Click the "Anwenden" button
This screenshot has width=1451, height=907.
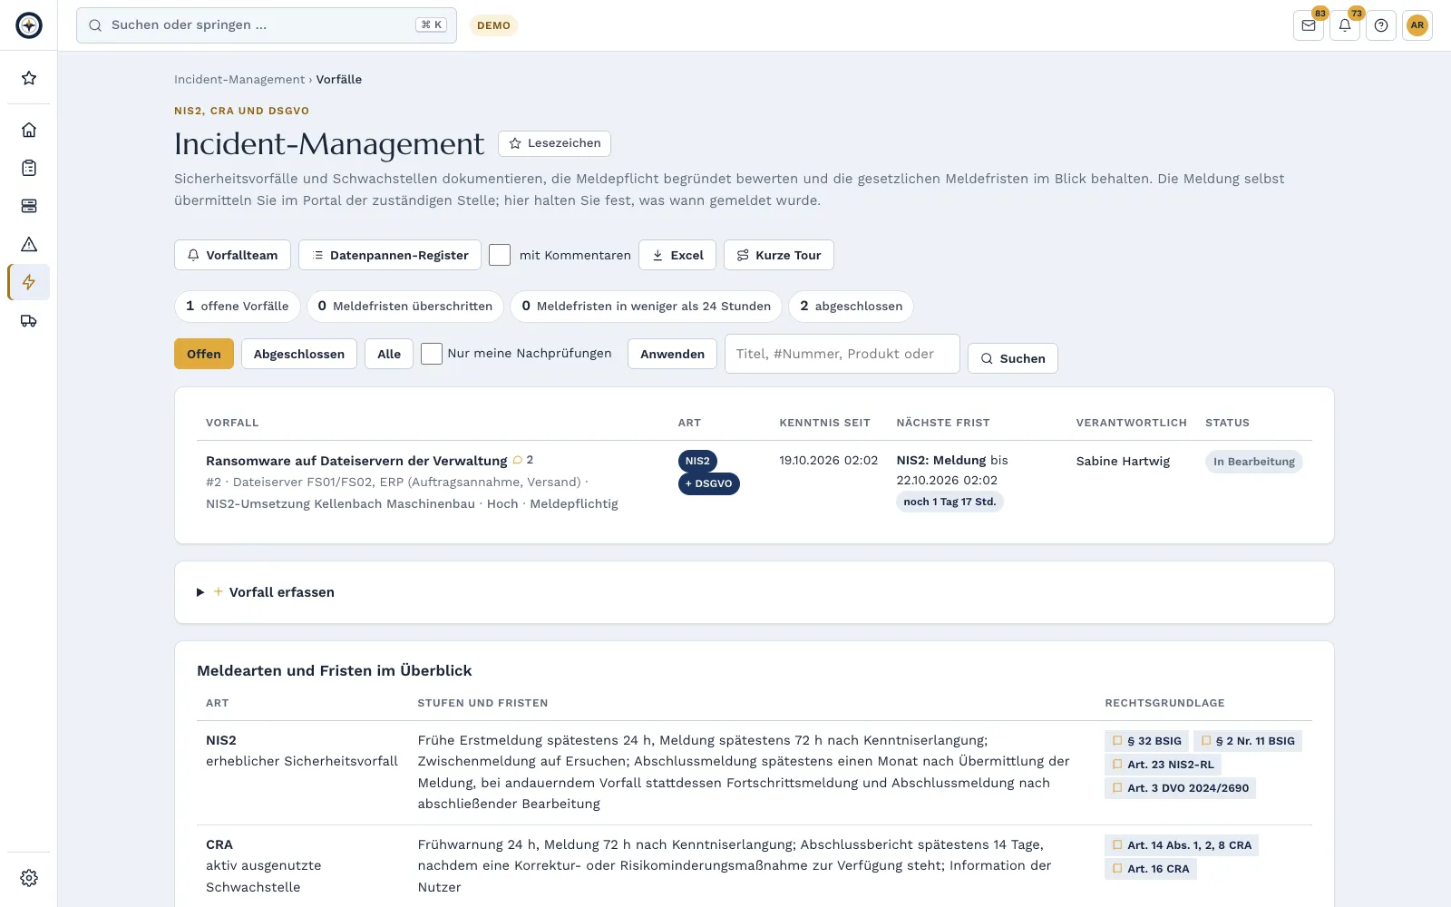(672, 354)
